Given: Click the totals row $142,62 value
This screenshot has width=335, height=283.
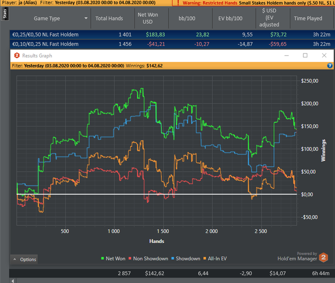Looking at the screenshot, I should 155,273.
